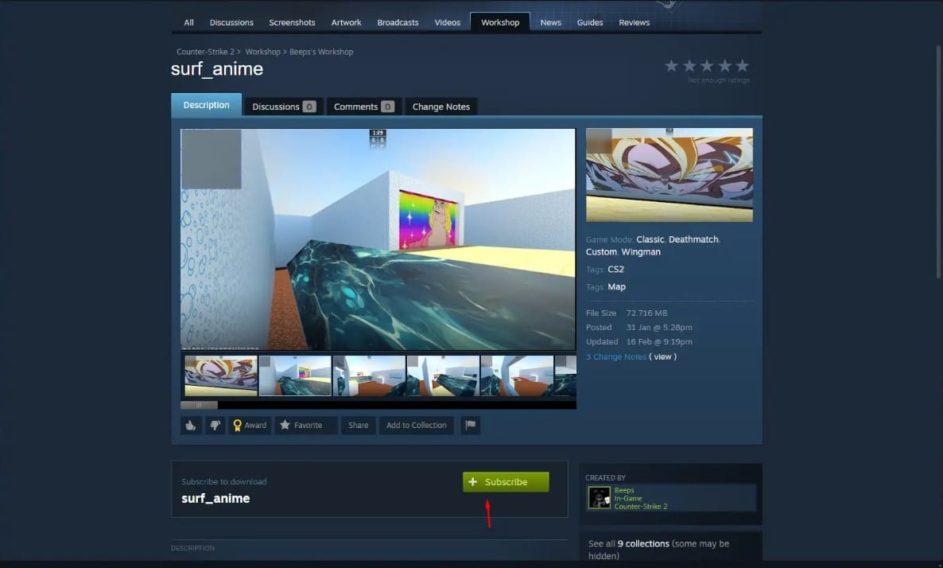Open the Share dialog
This screenshot has height=568, width=943.
359,426
